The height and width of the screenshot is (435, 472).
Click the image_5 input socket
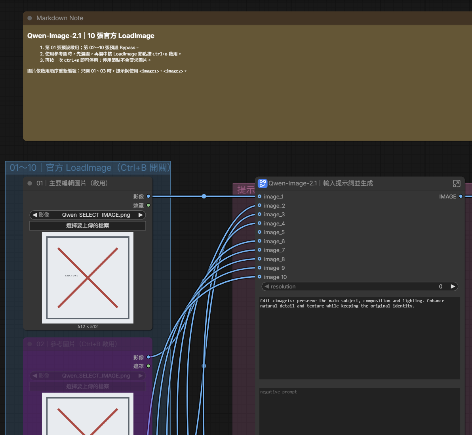coord(259,232)
